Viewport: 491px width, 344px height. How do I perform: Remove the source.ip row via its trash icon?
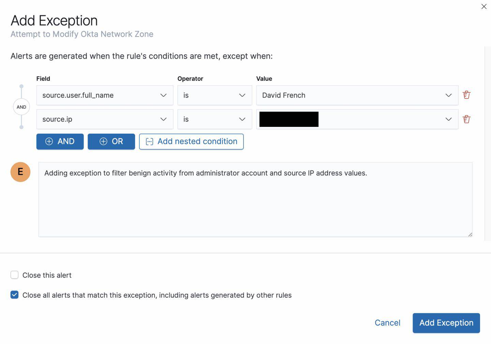pos(467,119)
